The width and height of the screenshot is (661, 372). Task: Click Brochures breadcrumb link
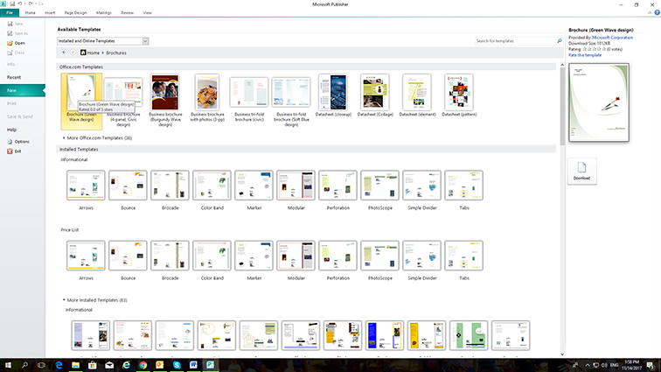[116, 53]
